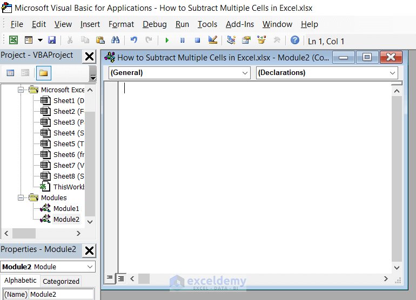This screenshot has width=416, height=300.
Task: Collapse the Microsoft Excel Objects folder
Action: pyautogui.click(x=21, y=90)
